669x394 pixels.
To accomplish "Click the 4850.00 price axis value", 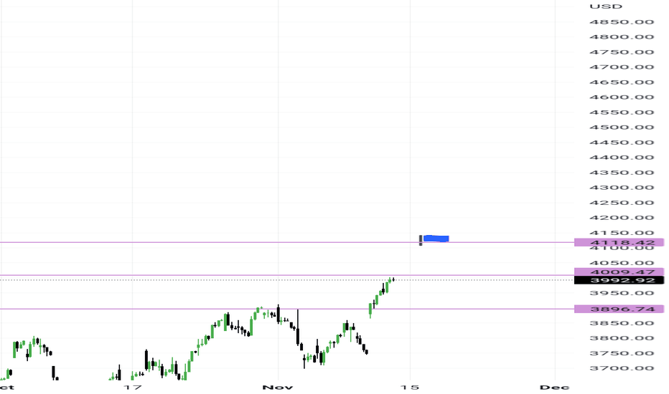I will click(x=622, y=22).
